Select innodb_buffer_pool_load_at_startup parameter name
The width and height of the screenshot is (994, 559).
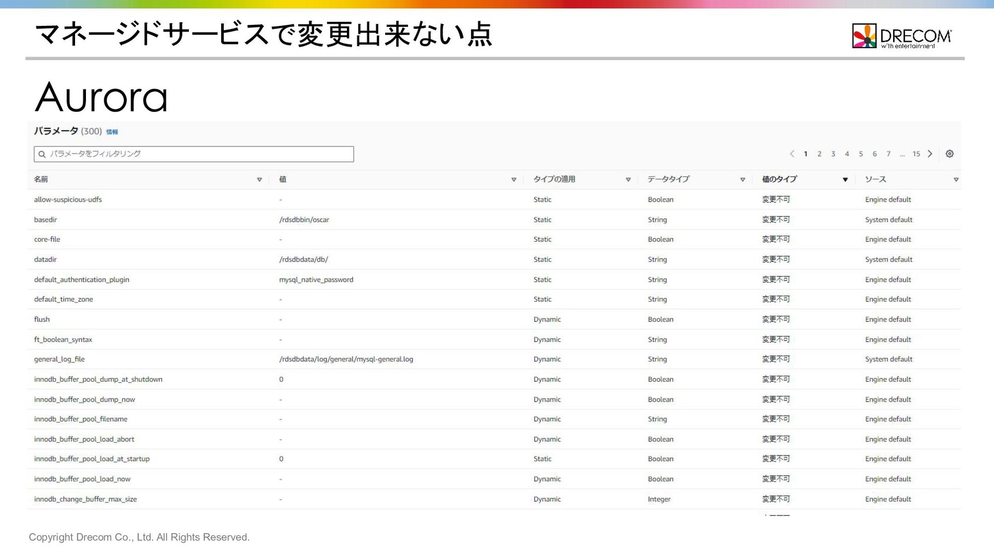pyautogui.click(x=92, y=459)
